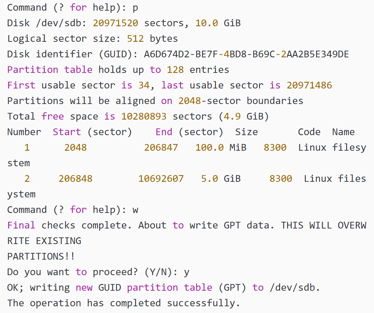Screen dimensions: 374x313
Task: Click the 'End' column header
Action: click(164, 132)
